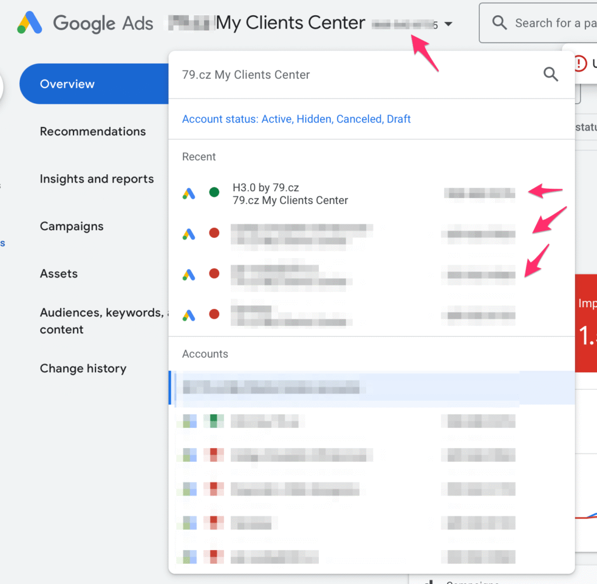
Task: Go to Recommendations in the sidebar
Action: tap(93, 132)
